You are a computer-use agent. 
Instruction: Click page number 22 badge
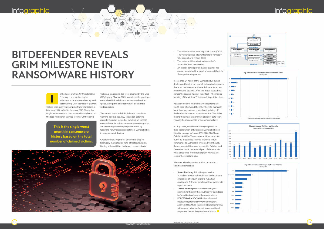(14, 222)
